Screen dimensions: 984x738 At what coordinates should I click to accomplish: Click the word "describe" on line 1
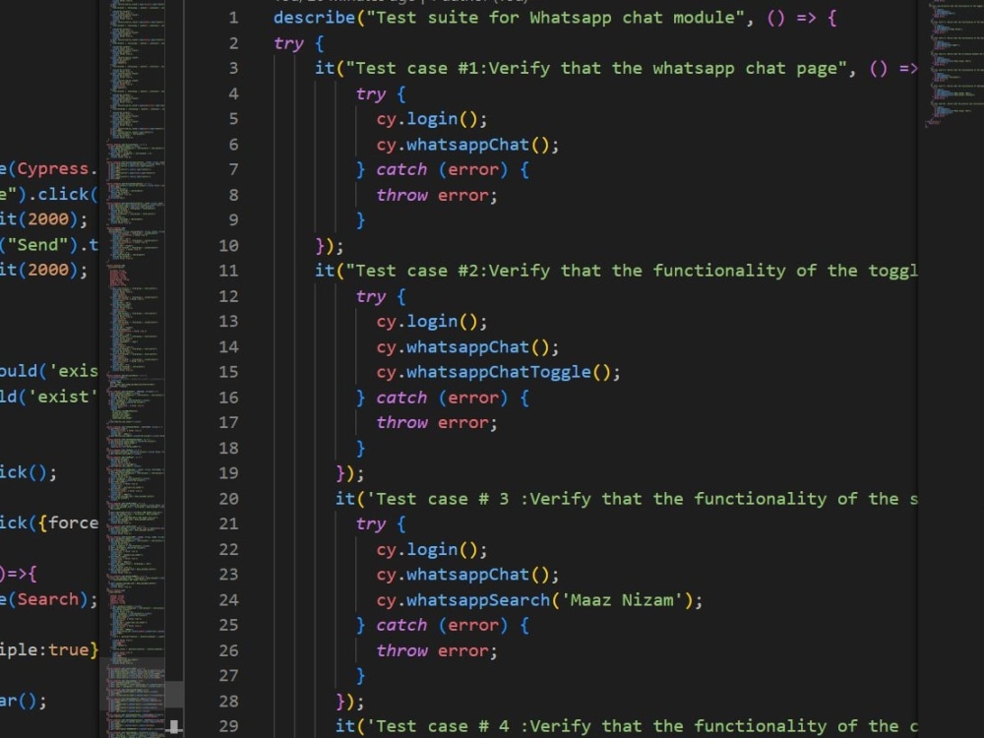313,17
